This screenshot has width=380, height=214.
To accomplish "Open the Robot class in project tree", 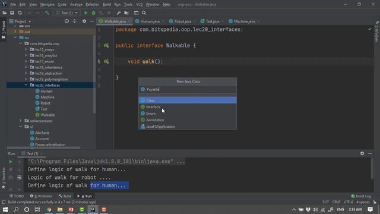I will [45, 103].
